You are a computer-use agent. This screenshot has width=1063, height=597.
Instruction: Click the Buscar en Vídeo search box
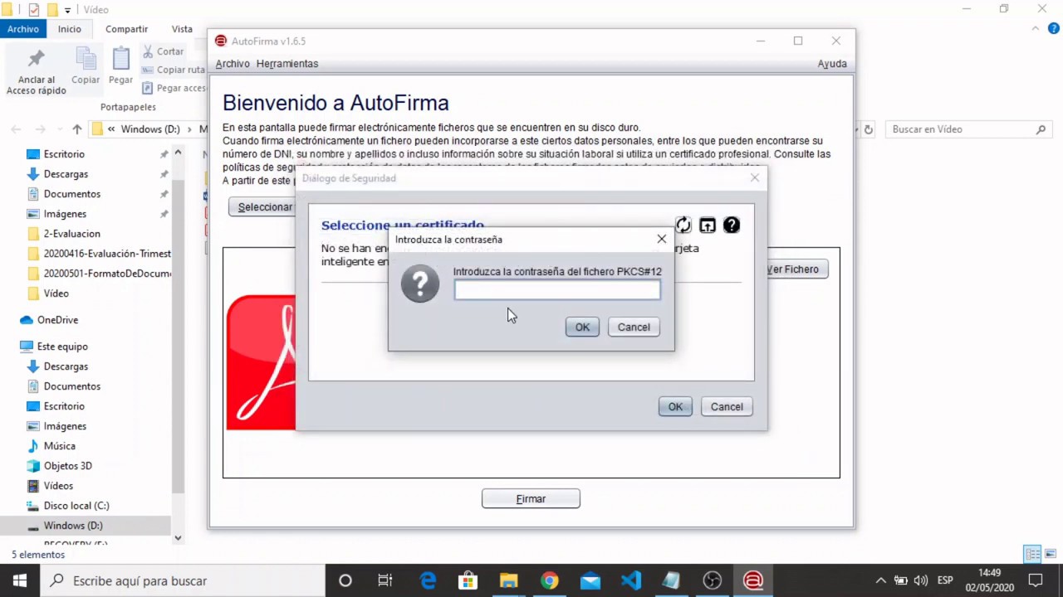(x=967, y=129)
